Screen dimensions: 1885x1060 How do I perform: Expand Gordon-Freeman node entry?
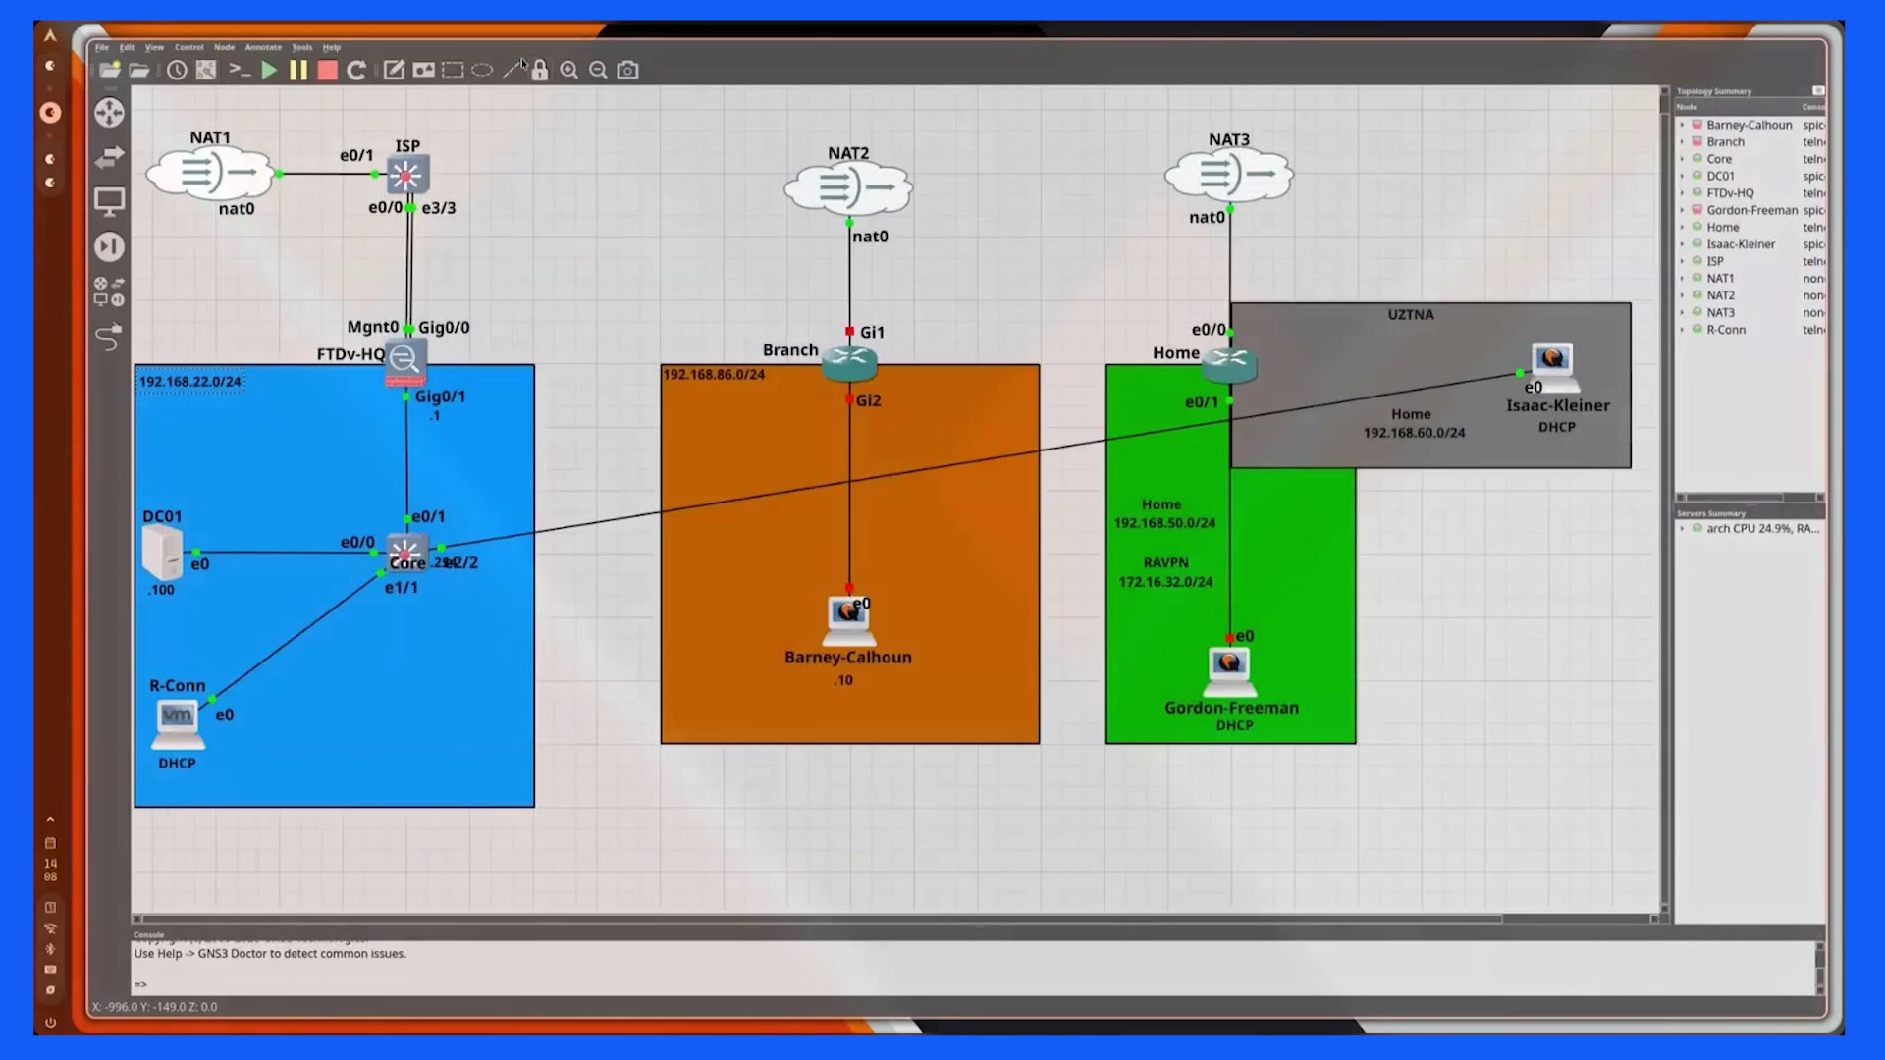click(x=1682, y=210)
